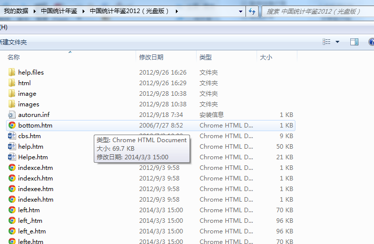Open the help question mark icon

pyautogui.click(x=371, y=42)
